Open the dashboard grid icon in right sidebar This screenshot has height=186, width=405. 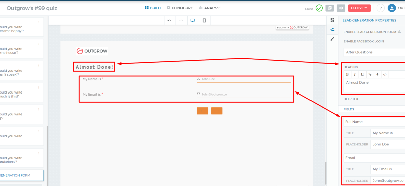pos(332,20)
